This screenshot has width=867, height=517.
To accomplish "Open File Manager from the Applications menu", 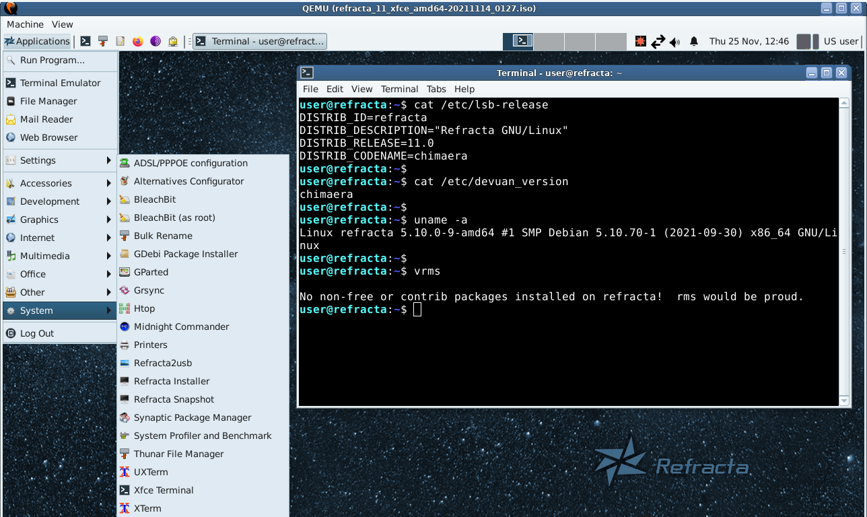I will point(60,101).
